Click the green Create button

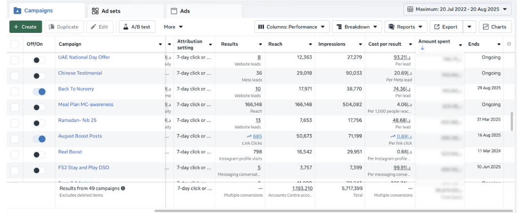click(26, 27)
